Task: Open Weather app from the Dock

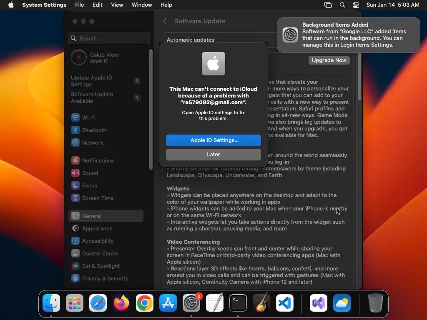Action: (342, 303)
